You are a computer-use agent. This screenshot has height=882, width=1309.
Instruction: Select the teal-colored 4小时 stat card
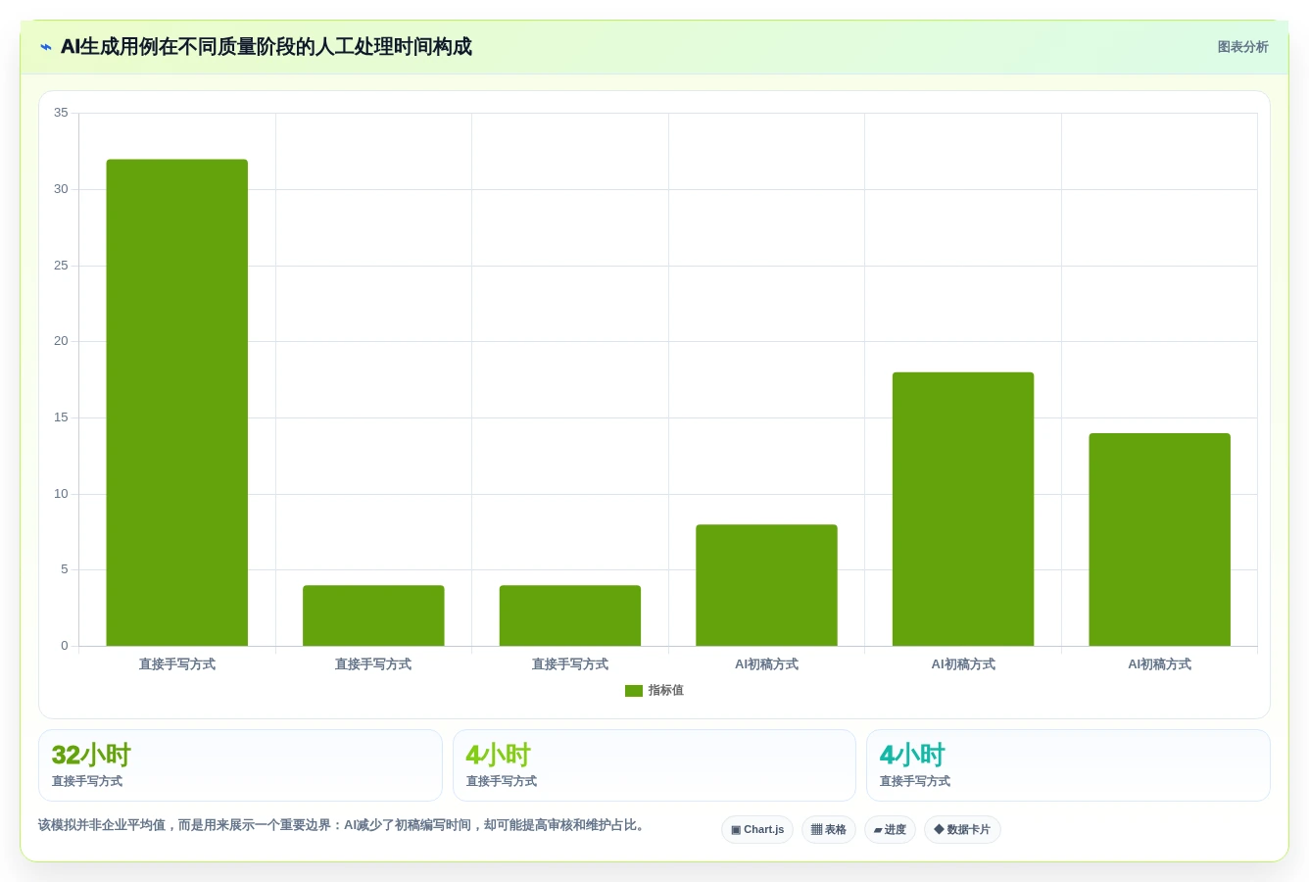[x=1068, y=765]
